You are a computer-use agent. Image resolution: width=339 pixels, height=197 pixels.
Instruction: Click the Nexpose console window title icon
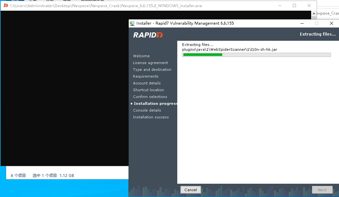tap(6, 5)
